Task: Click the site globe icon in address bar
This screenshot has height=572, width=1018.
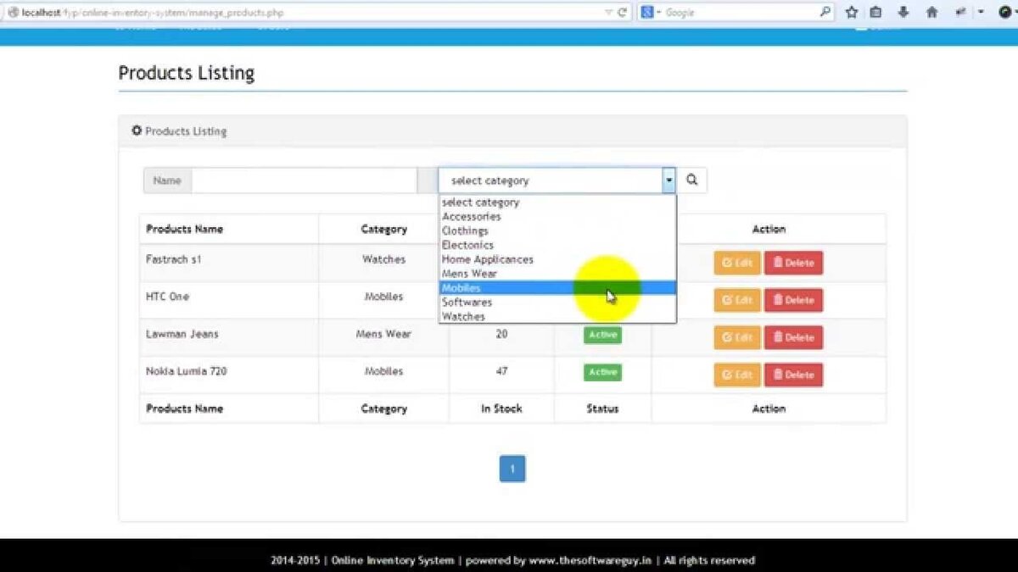Action: tap(13, 13)
